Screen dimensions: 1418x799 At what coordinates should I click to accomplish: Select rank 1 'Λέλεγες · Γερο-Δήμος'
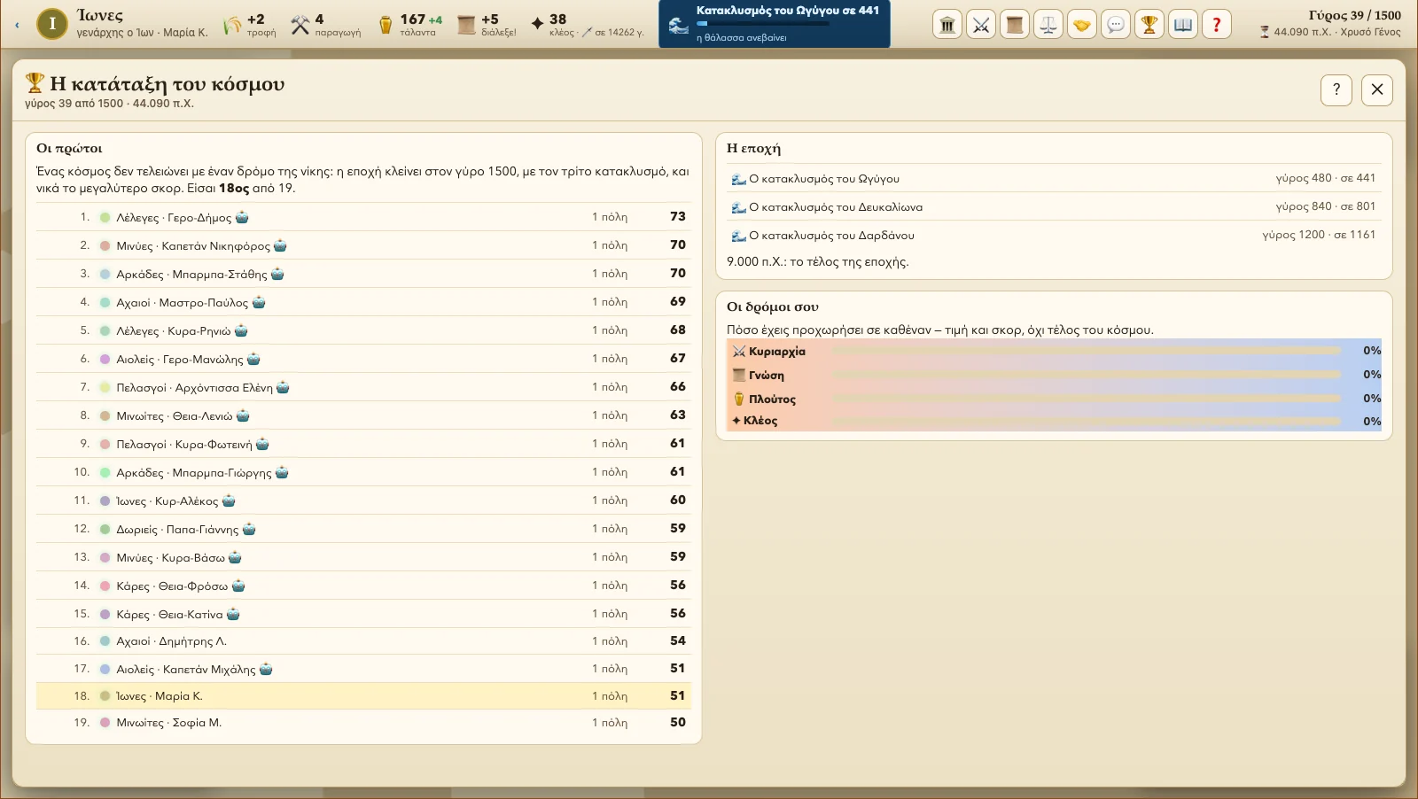pyautogui.click(x=363, y=217)
